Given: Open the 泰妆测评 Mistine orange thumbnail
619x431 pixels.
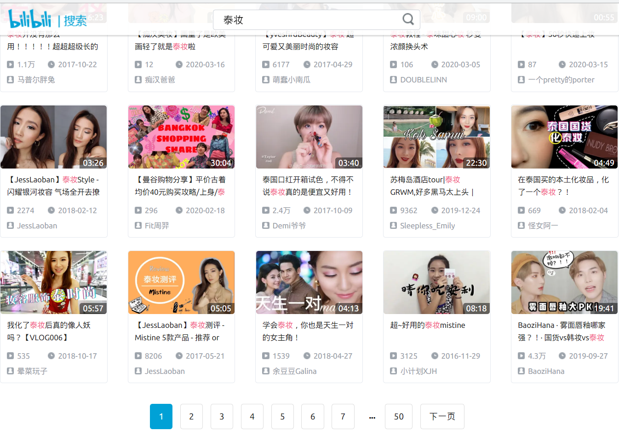Looking at the screenshot, I should 182,282.
